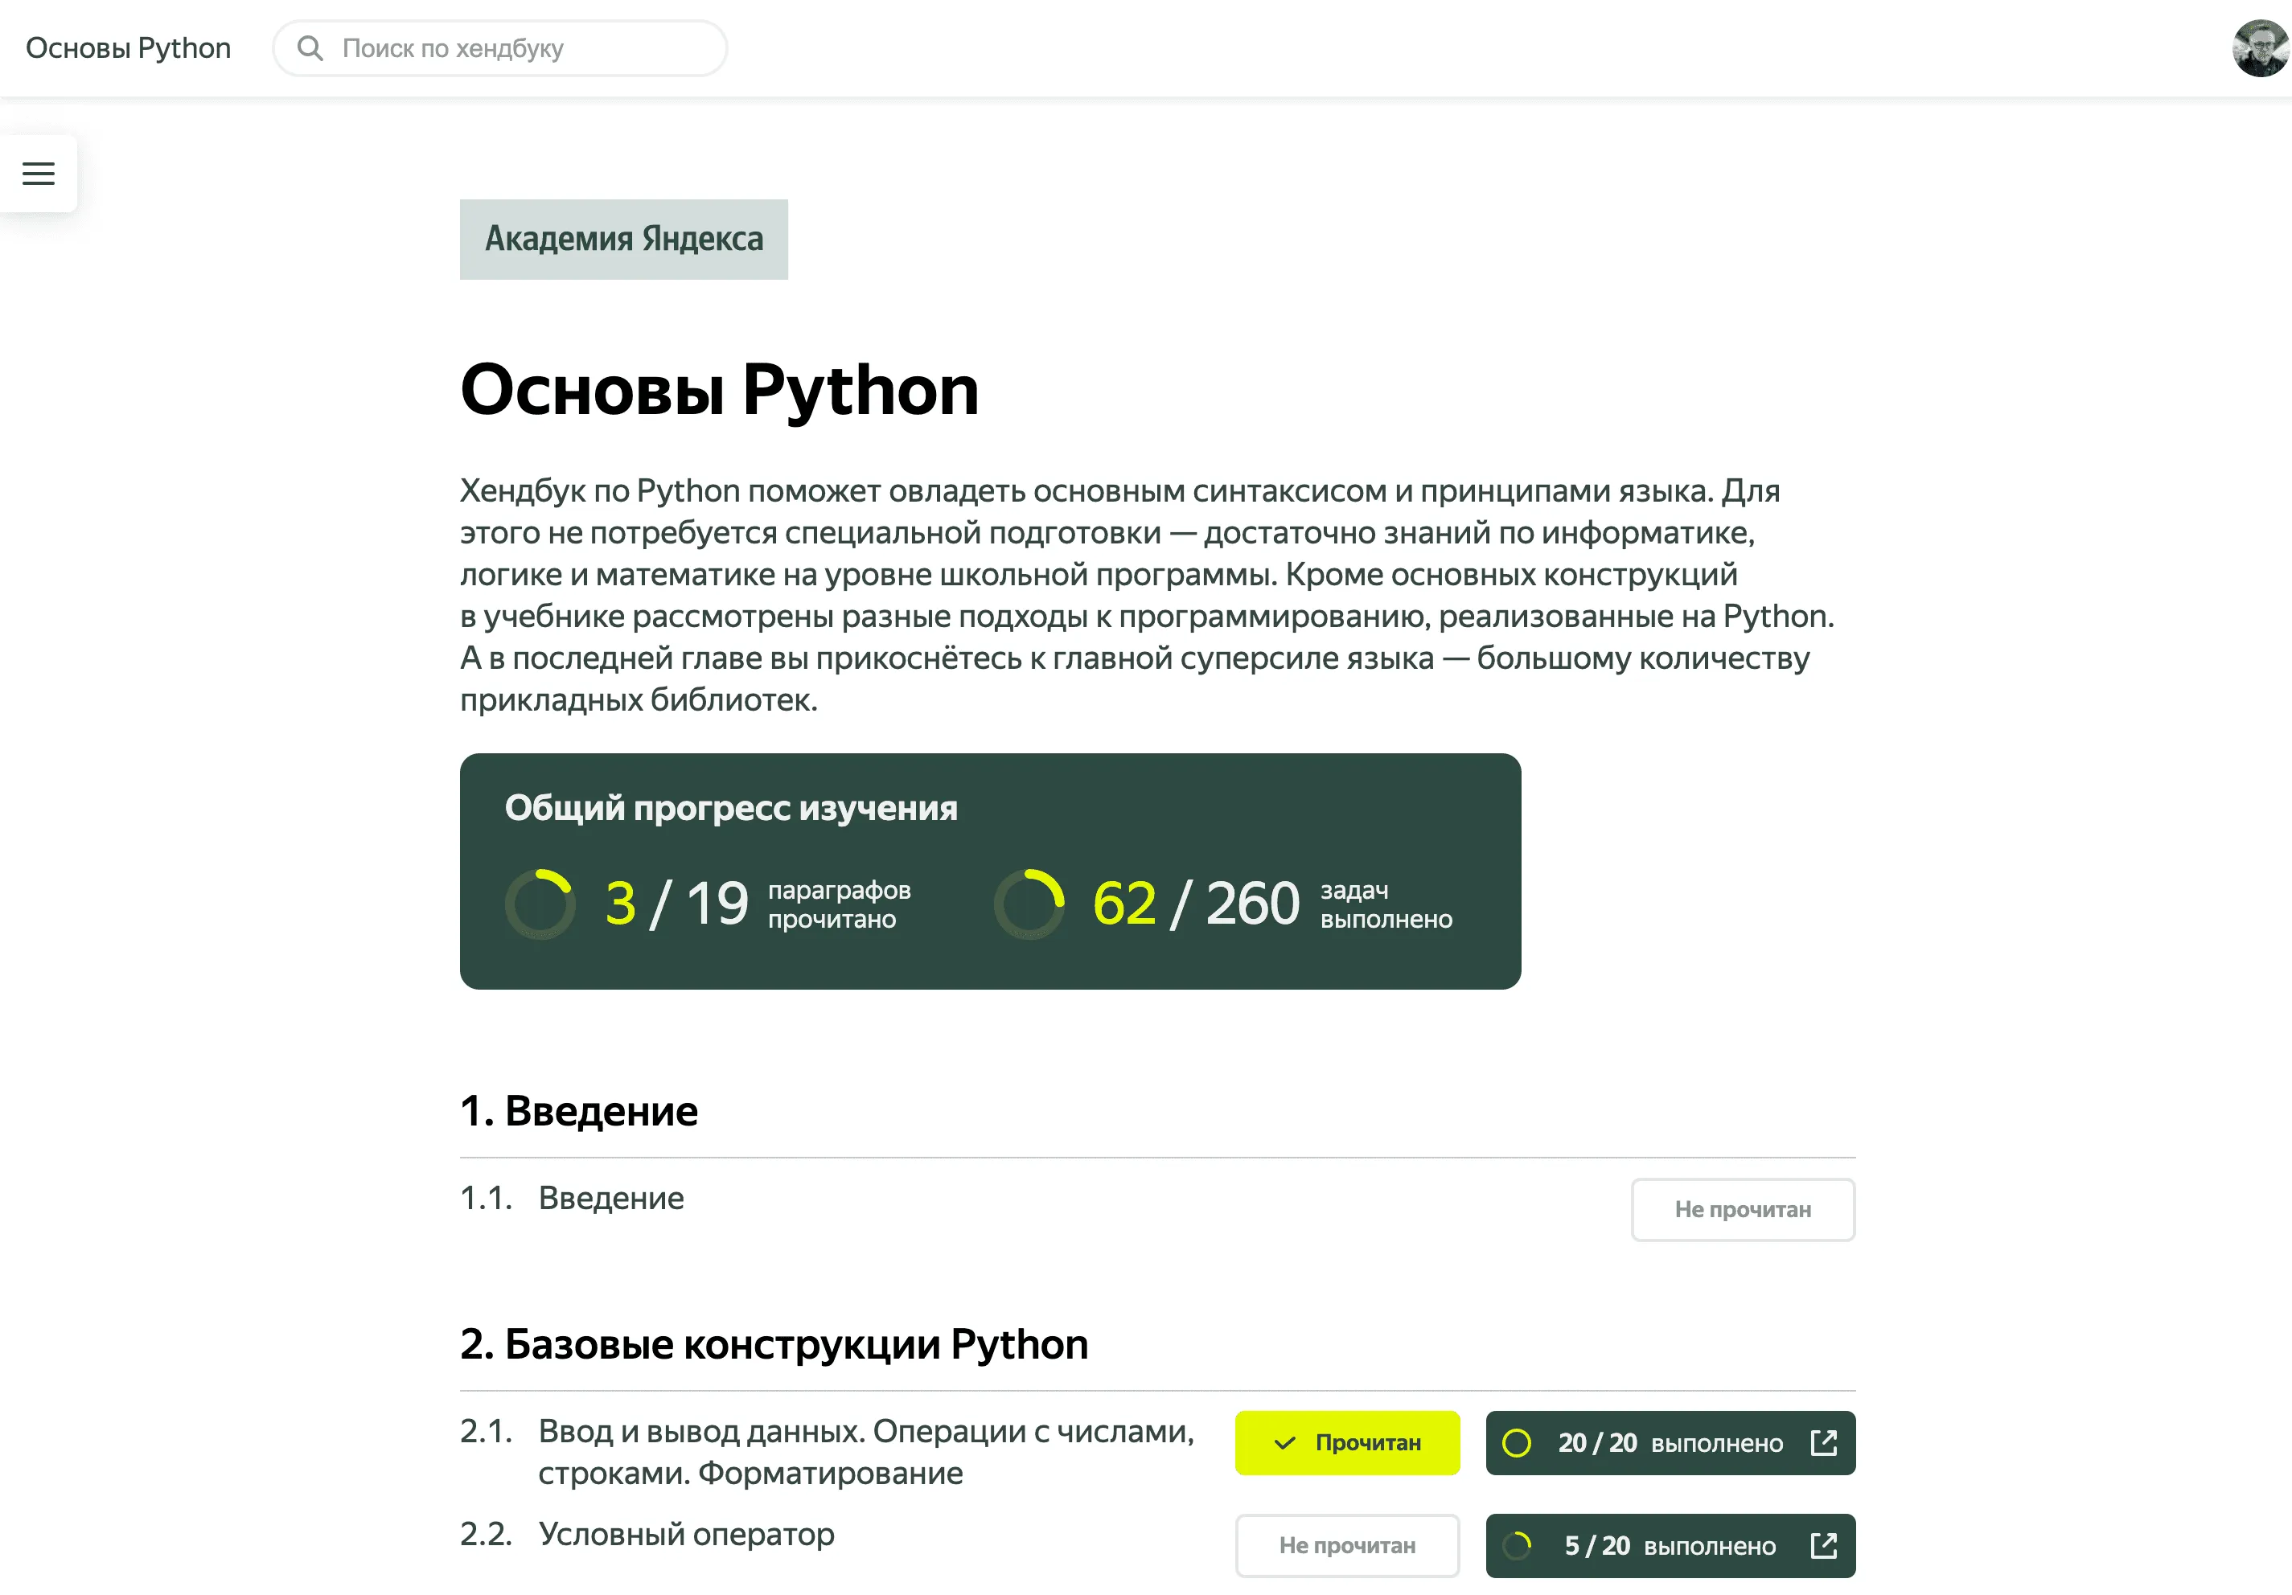This screenshot has width=2292, height=1595.
Task: Click external link icon on 20 / 20 row
Action: click(1823, 1441)
